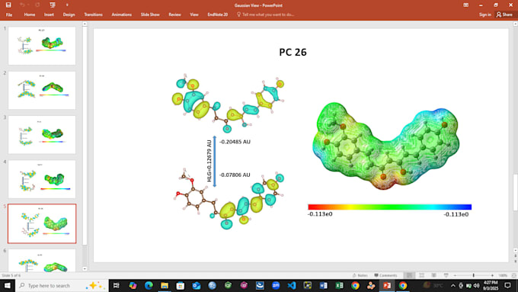Select slide 5 thumbnail in panel

[42, 223]
